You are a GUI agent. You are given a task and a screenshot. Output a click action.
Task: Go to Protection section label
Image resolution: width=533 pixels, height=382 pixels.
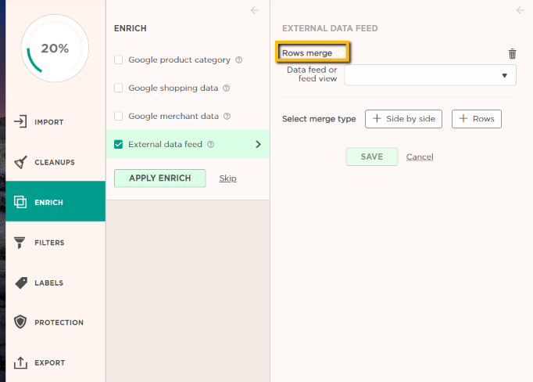[59, 323]
